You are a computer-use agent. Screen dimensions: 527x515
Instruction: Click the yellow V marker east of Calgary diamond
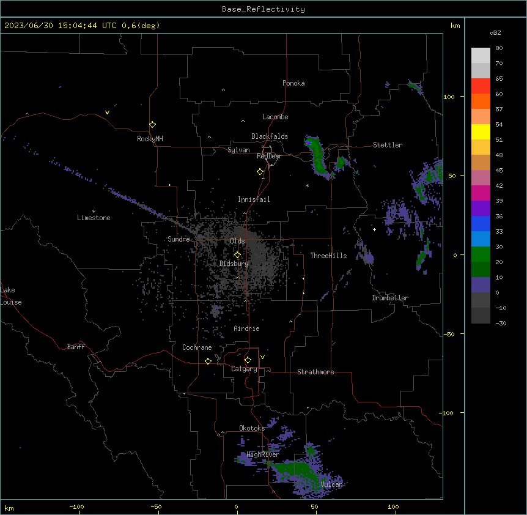click(x=262, y=357)
